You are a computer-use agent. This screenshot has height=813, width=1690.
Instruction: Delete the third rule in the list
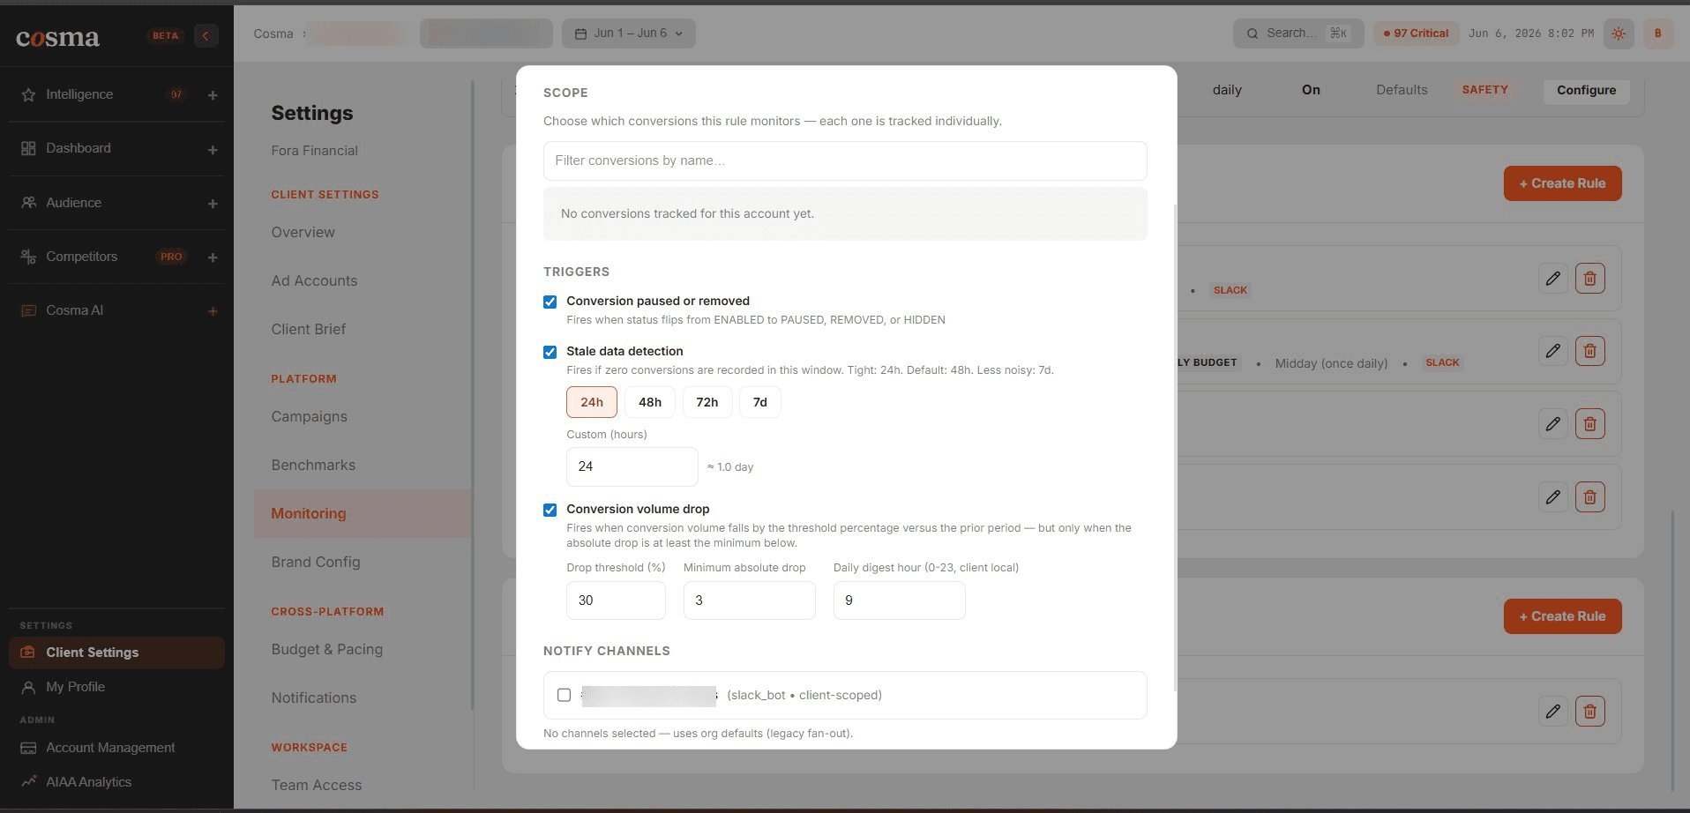click(x=1589, y=424)
